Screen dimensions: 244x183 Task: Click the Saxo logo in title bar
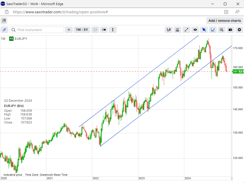pyautogui.click(x=3, y=4)
